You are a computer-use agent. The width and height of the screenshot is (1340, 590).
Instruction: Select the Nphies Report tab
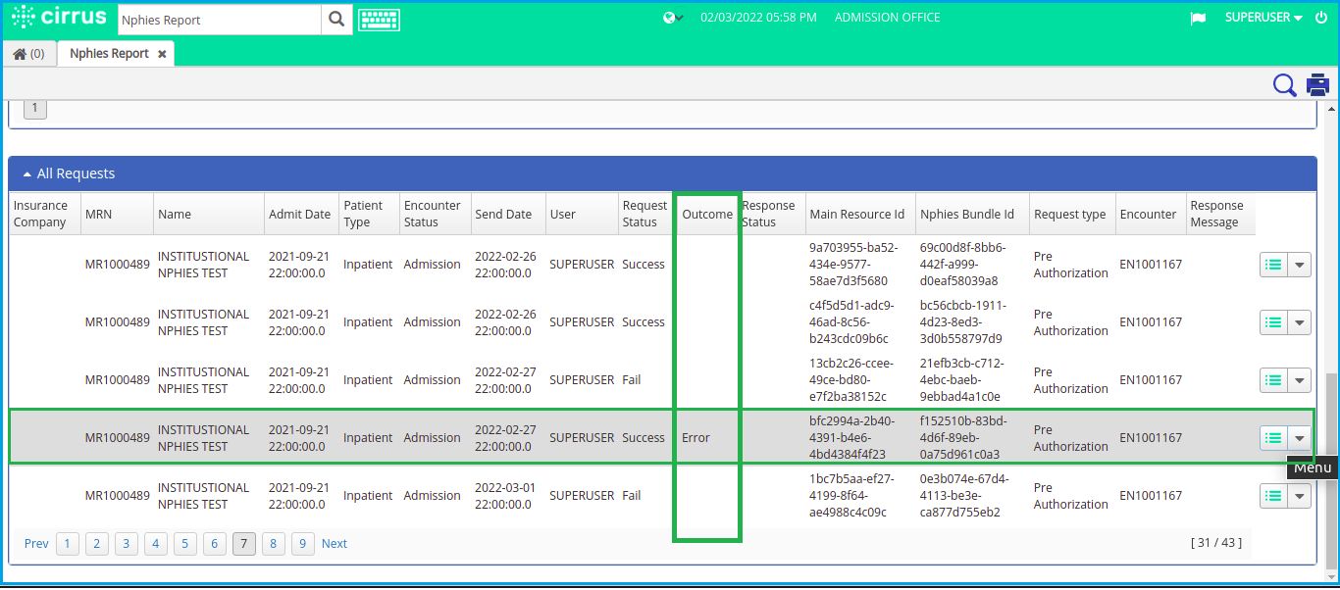coord(107,54)
